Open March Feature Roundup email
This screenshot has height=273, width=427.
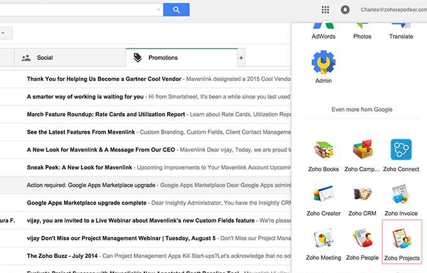146,114
